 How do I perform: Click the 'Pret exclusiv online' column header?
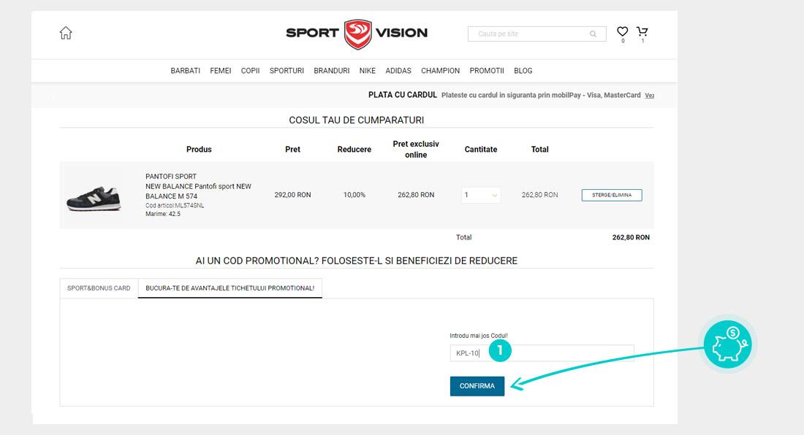pyautogui.click(x=416, y=150)
